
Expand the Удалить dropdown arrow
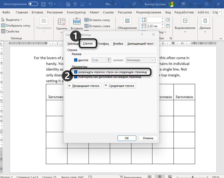(62, 32)
